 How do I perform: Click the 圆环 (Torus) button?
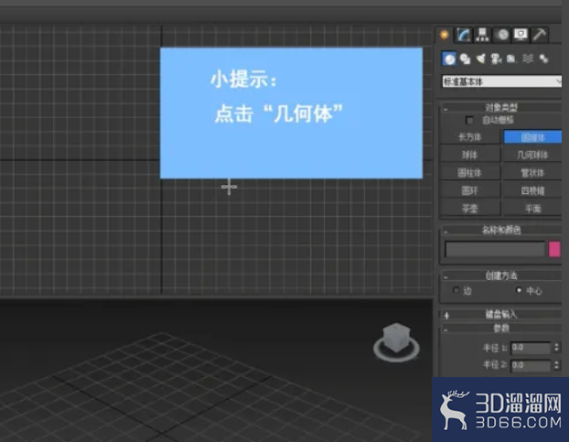[469, 190]
